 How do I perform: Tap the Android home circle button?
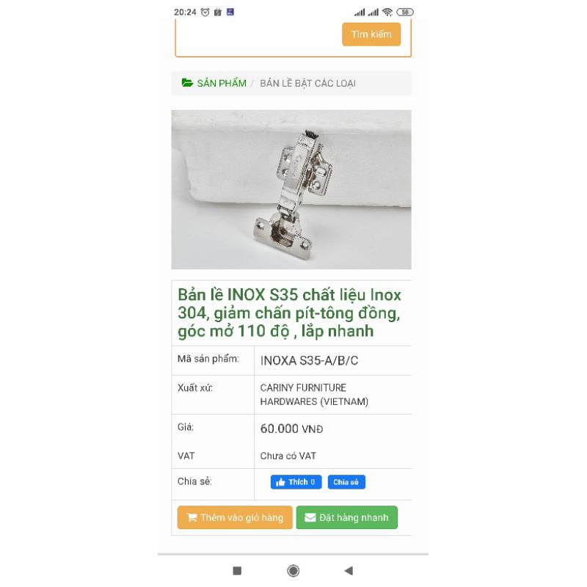pyautogui.click(x=293, y=571)
